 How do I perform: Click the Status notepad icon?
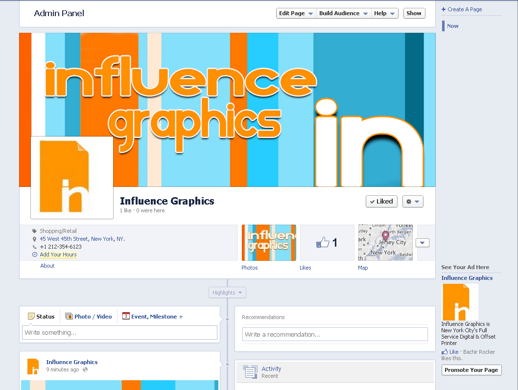coord(31,317)
